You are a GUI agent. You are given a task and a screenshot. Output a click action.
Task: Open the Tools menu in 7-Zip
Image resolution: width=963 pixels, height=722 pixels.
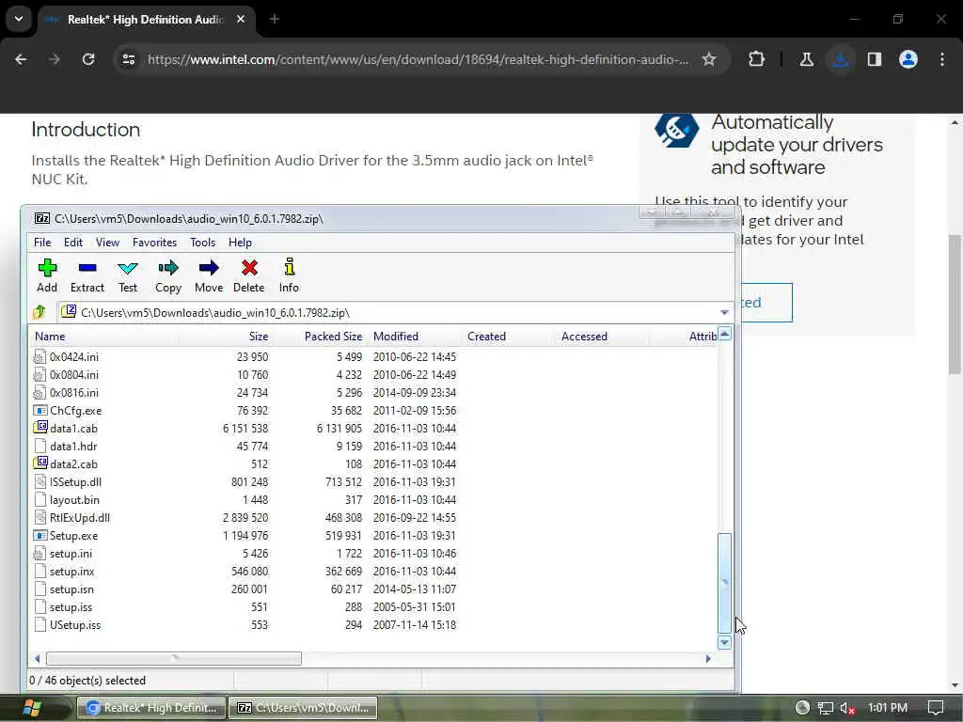203,243
